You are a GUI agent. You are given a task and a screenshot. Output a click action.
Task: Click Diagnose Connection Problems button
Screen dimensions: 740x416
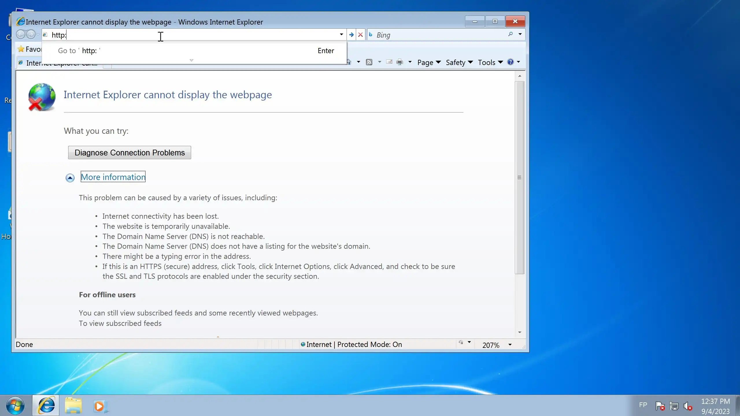point(129,153)
